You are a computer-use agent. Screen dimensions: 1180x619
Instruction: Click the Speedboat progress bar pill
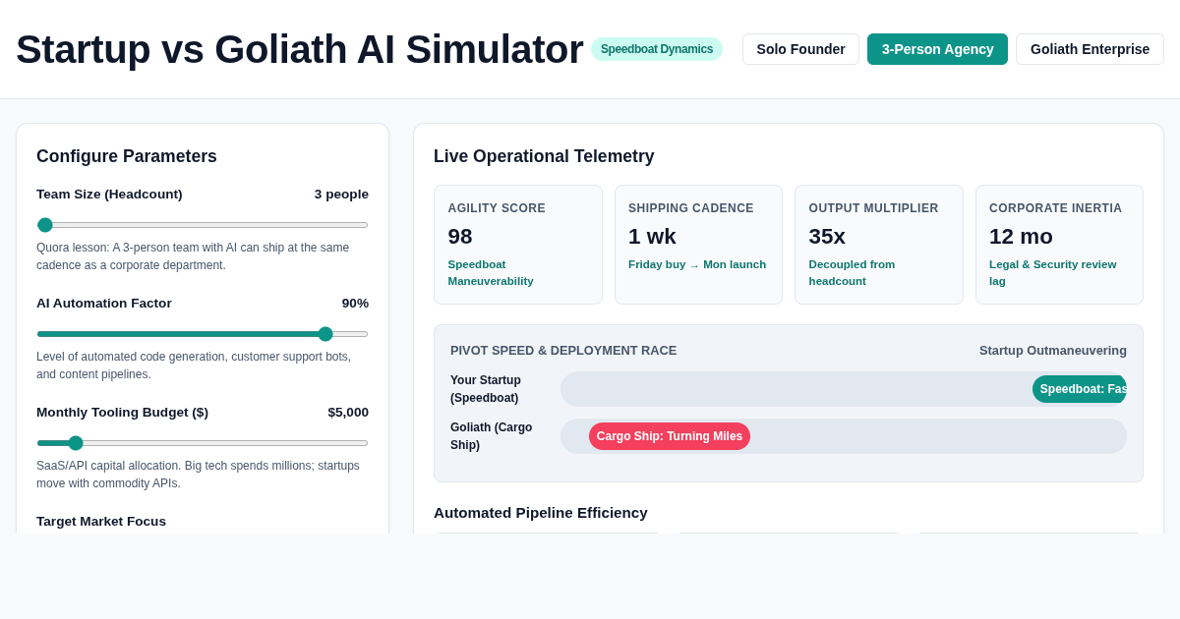pos(1080,389)
